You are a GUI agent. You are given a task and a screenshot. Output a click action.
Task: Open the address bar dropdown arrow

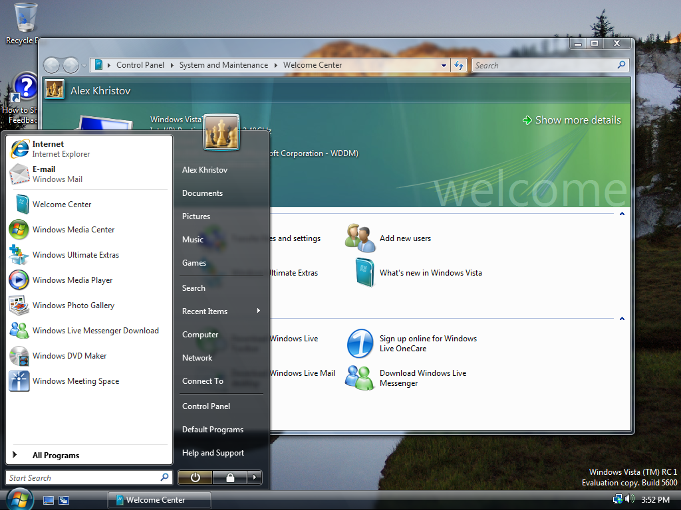point(443,65)
